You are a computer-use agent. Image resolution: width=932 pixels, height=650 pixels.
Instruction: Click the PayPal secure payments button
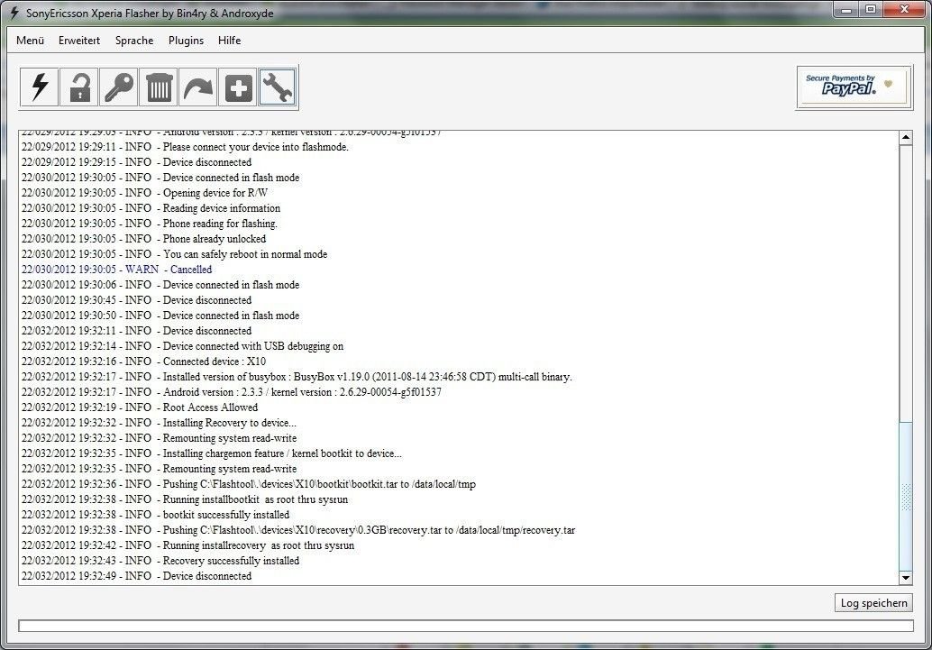(854, 87)
